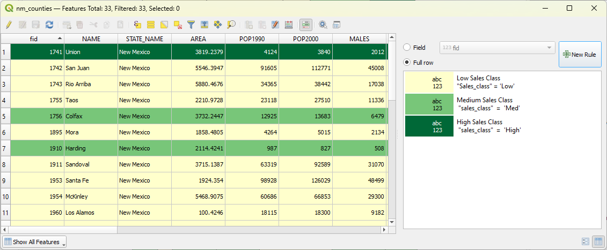Open the fid field combo box

point(497,48)
